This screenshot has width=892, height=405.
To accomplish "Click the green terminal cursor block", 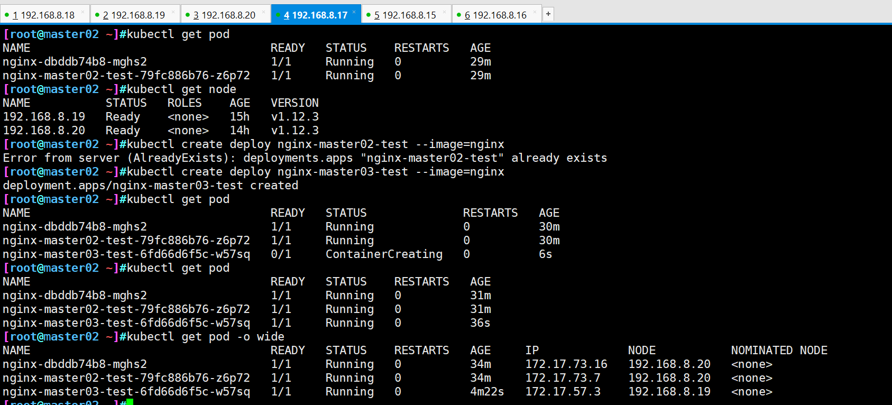I will [130, 402].
